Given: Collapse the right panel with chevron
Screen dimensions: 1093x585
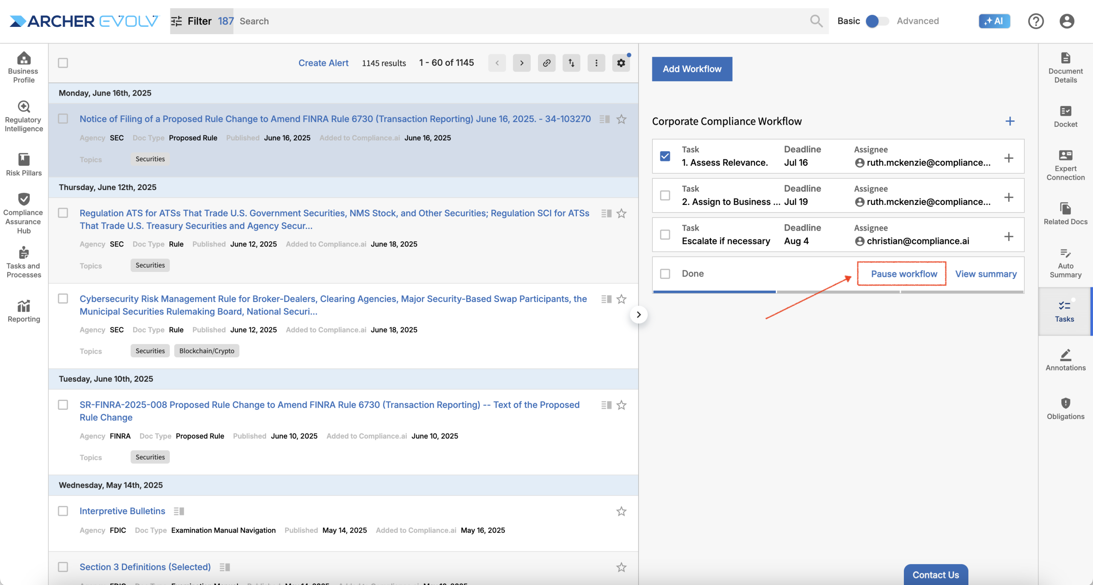Looking at the screenshot, I should click(x=639, y=315).
